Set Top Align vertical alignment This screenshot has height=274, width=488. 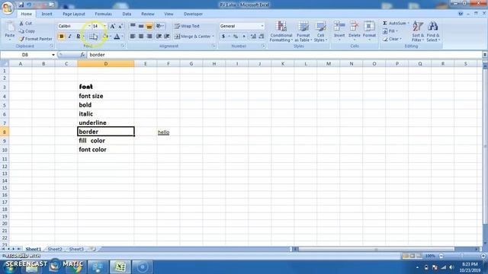coord(133,26)
